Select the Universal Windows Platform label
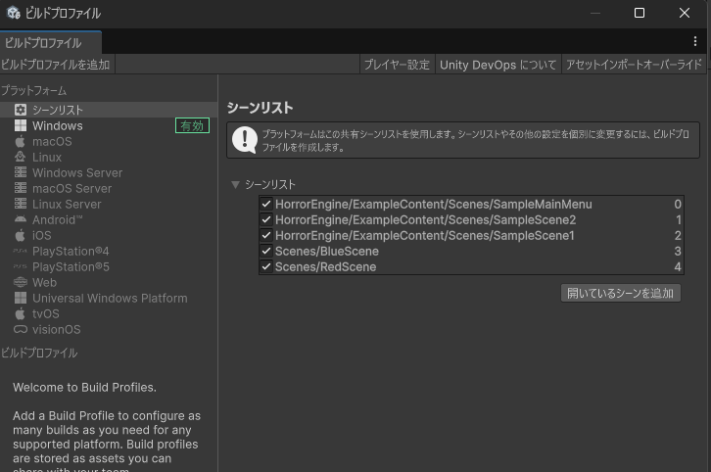711x472 pixels. point(110,298)
